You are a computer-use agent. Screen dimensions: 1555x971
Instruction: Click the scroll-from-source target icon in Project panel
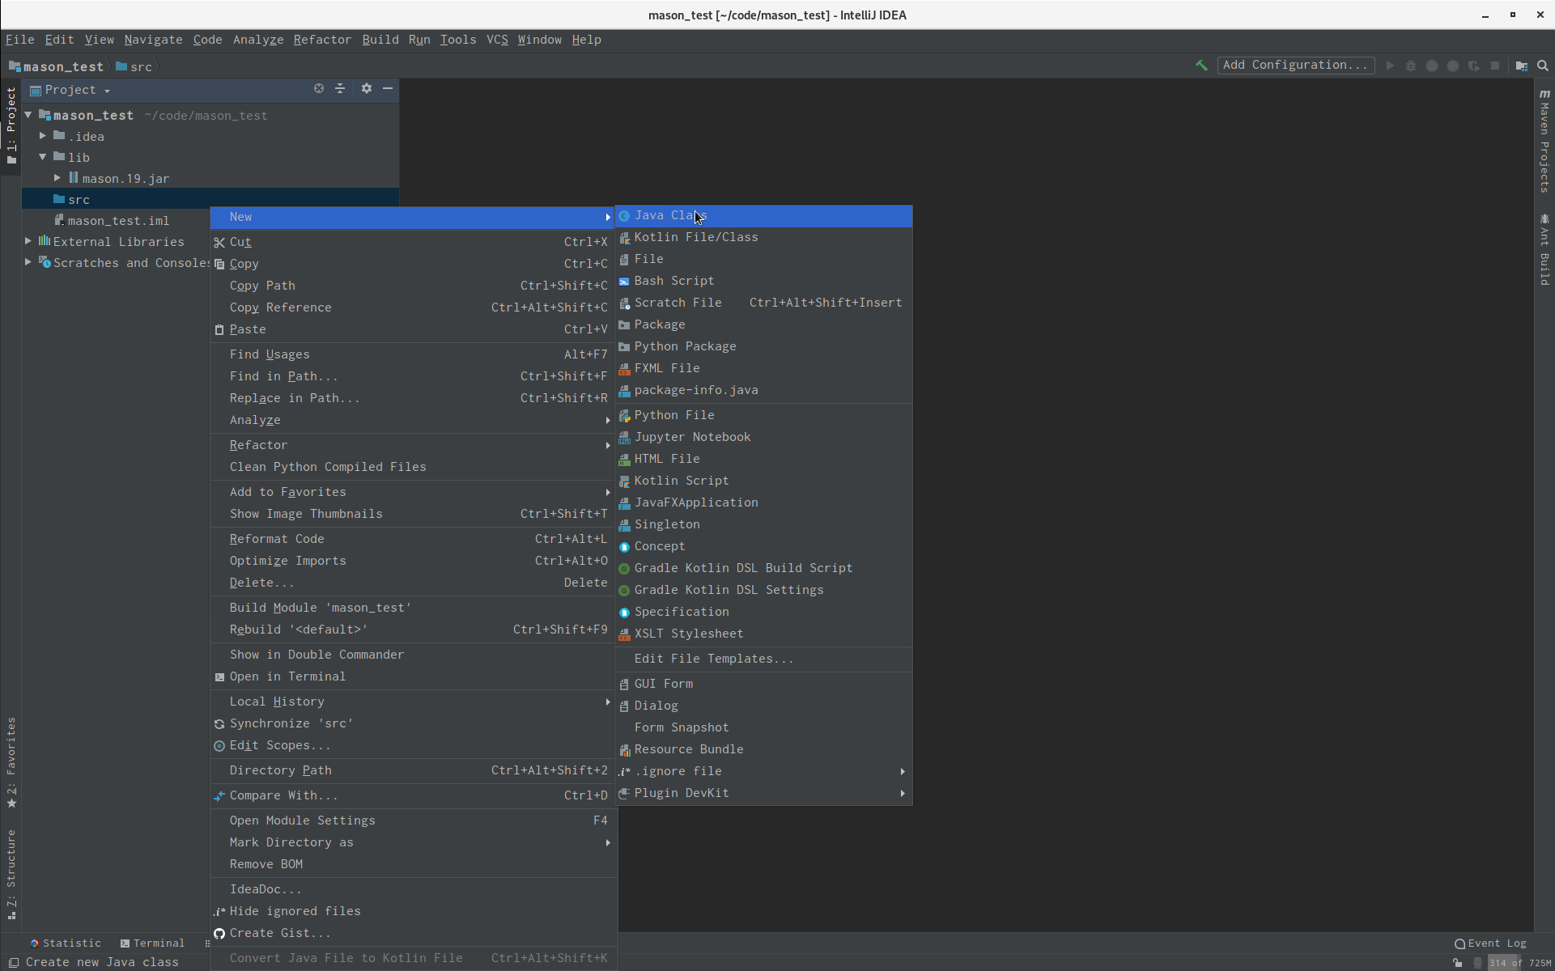click(319, 89)
